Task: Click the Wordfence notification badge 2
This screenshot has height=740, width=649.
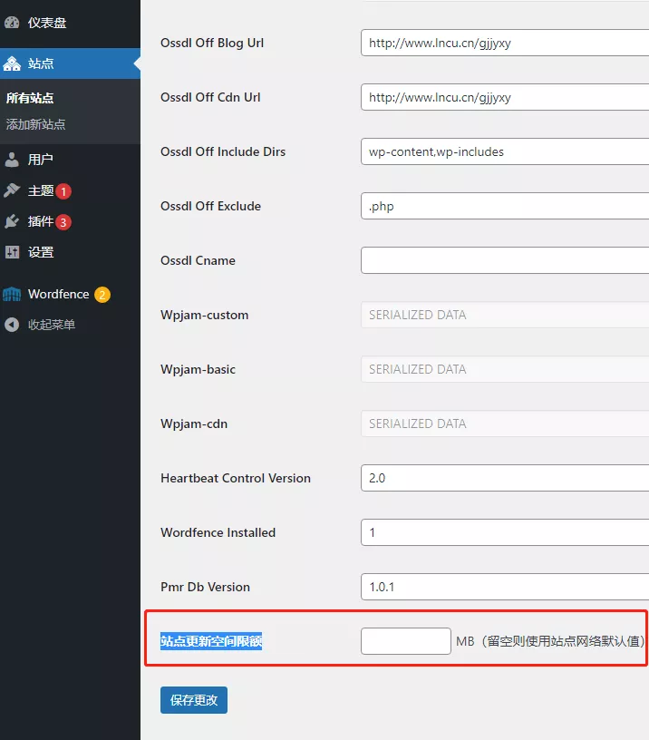Action: 102,295
